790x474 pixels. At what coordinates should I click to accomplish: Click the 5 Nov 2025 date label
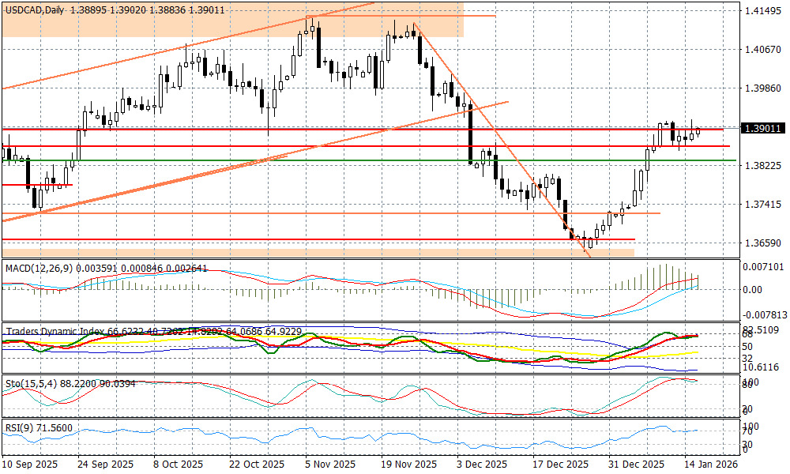pos(328,465)
